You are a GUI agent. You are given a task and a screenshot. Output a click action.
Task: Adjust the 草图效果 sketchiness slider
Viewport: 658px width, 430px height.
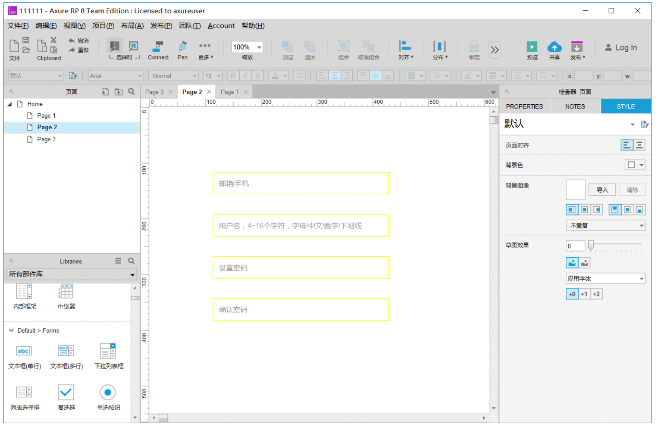click(591, 246)
